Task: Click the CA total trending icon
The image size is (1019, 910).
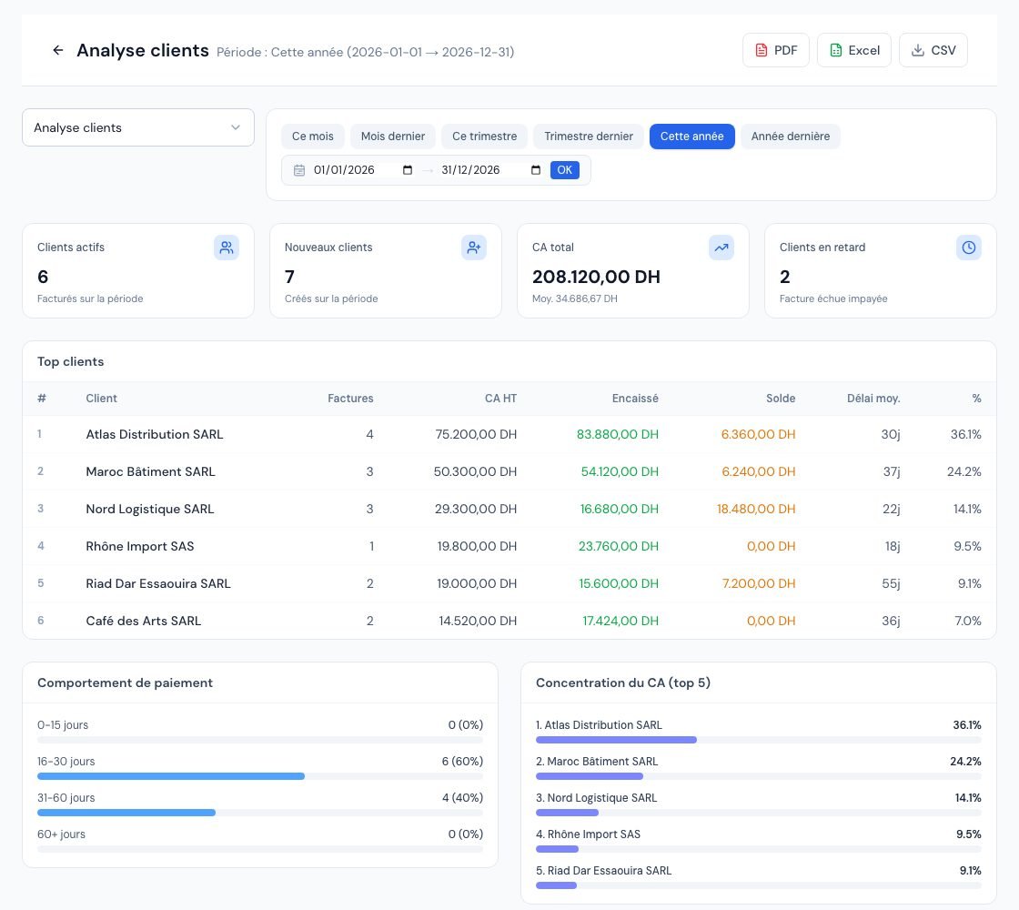Action: [721, 248]
